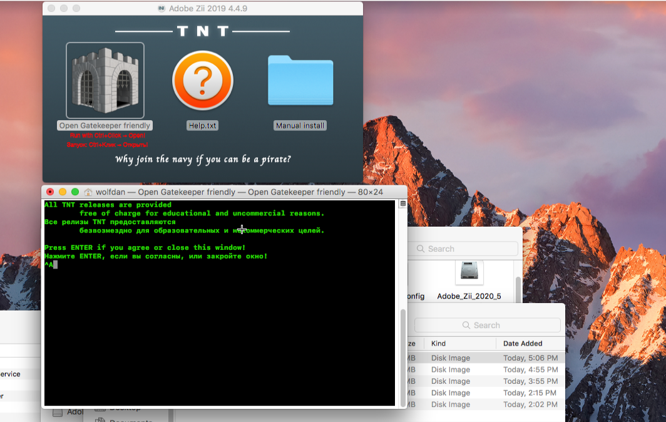Click the home icon in Terminal title bar
The width and height of the screenshot is (666, 422).
click(x=88, y=192)
